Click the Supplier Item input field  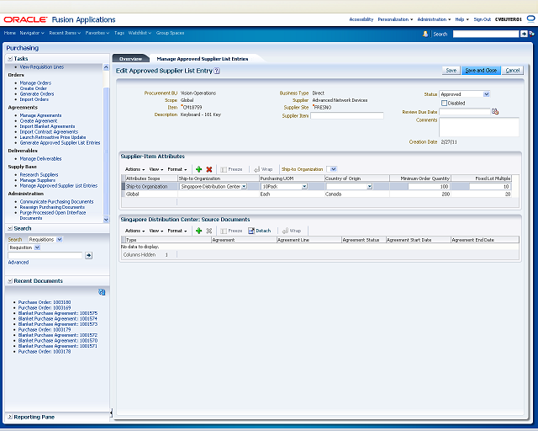[347, 116]
